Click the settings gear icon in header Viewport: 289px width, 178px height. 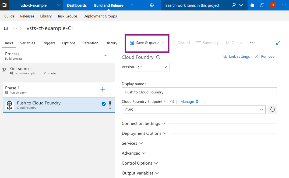pos(152,5)
